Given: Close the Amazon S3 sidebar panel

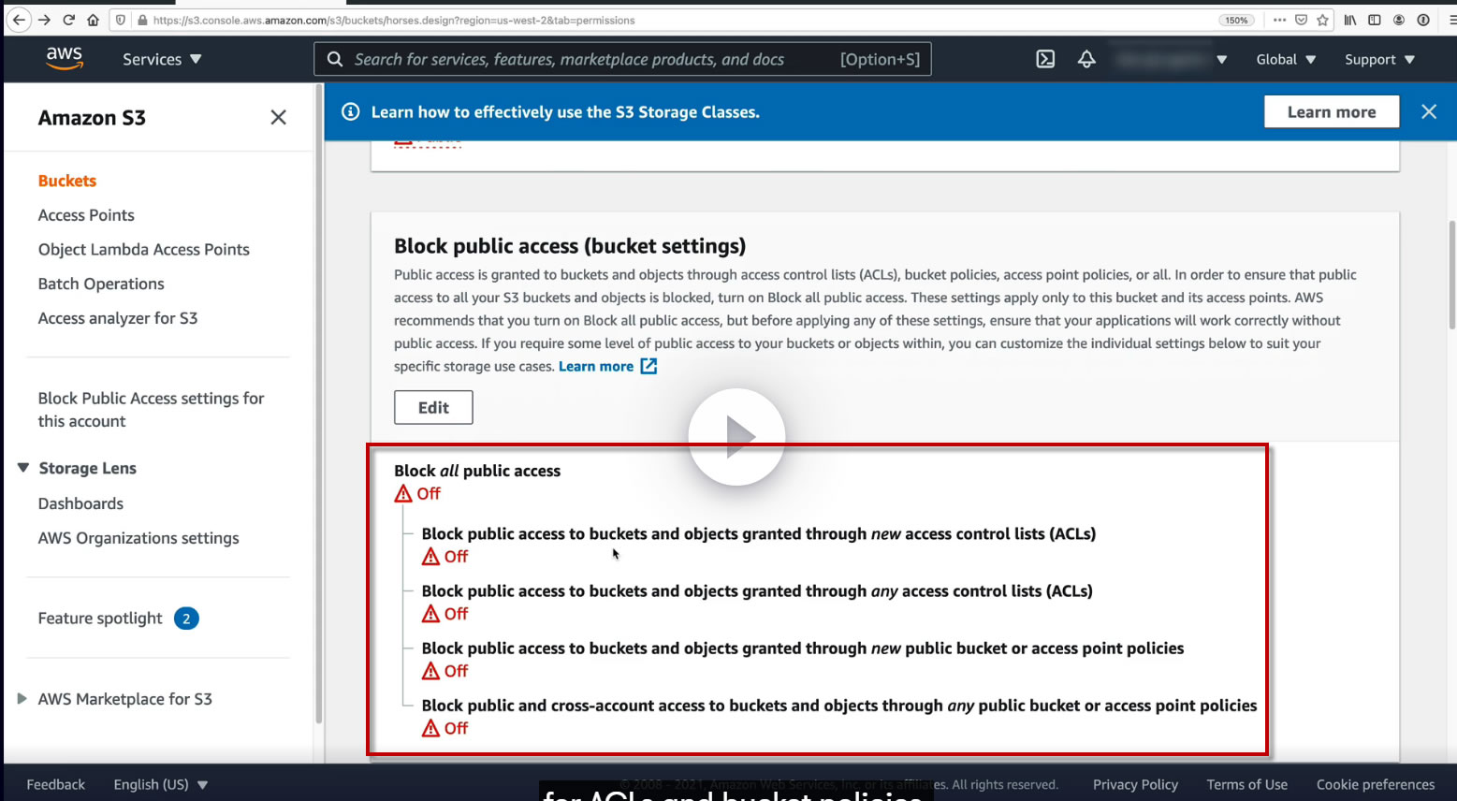Looking at the screenshot, I should [278, 117].
